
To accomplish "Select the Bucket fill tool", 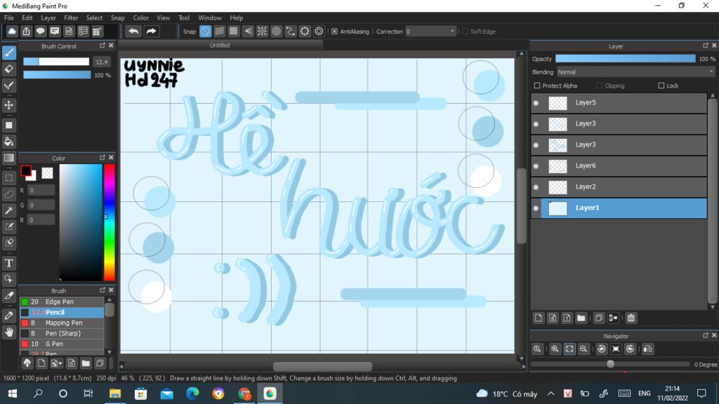I will (x=8, y=142).
